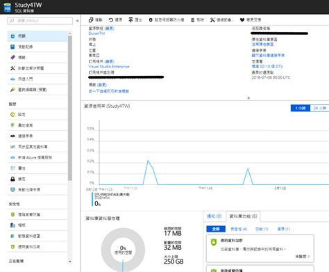
Task: Click the 250 GB max size value
Action: point(174,262)
